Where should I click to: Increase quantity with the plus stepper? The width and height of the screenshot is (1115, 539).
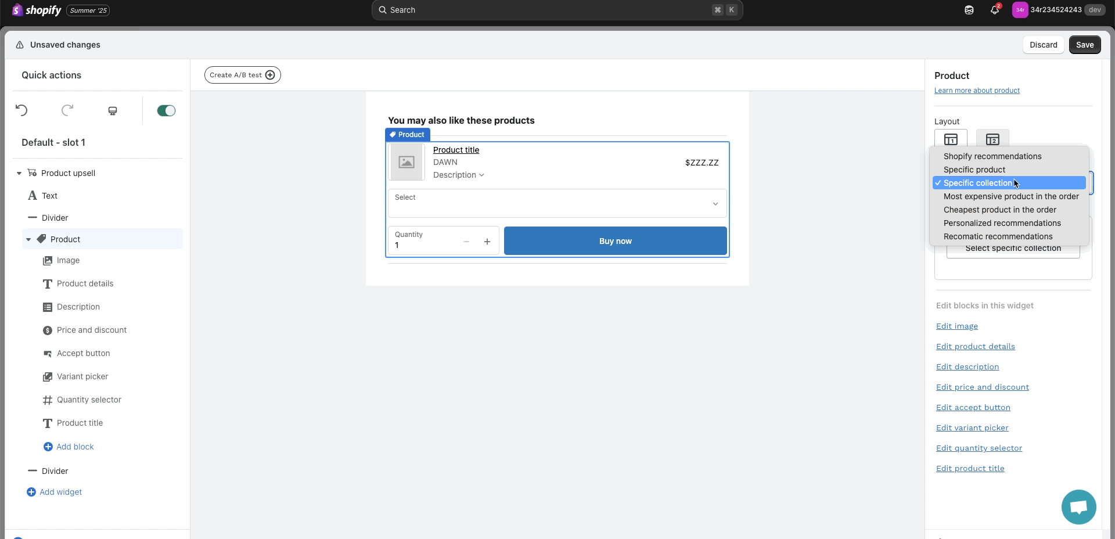coord(487,242)
